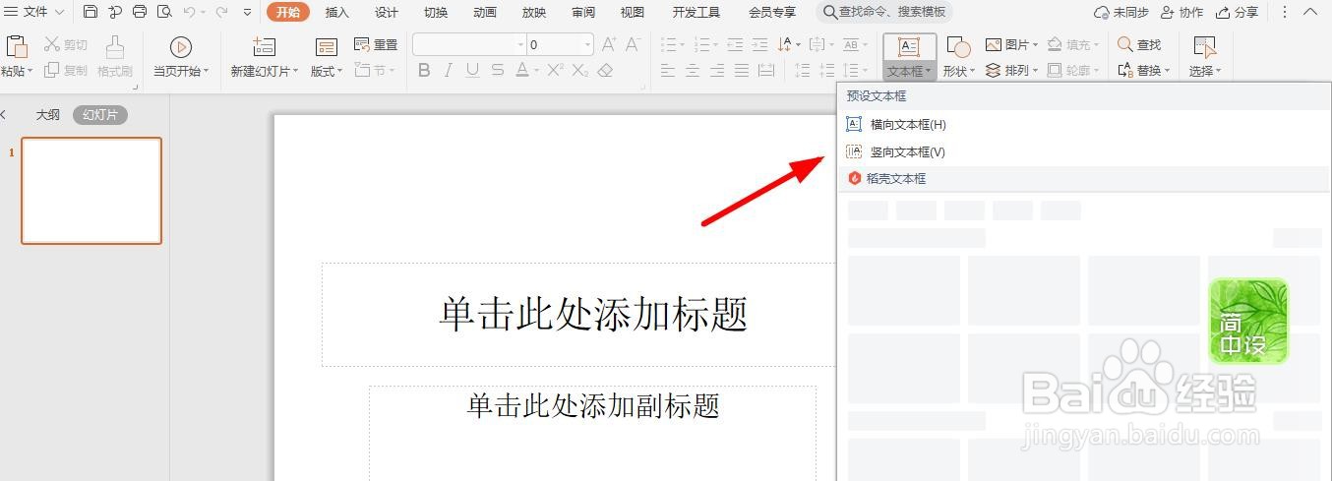The height and width of the screenshot is (481, 1332).
Task: Switch to the 插入 ribbon tab
Action: coord(337,12)
